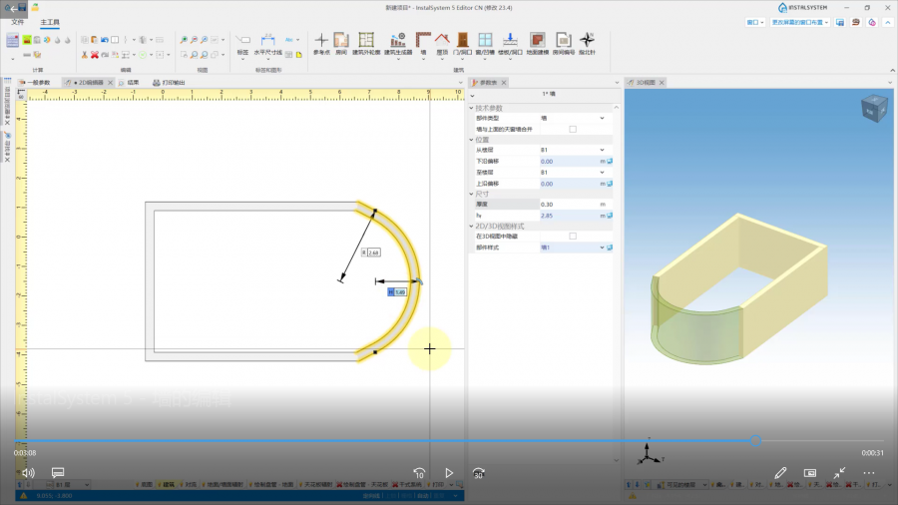Open the 部件类型 dropdown
The width and height of the screenshot is (898, 505).
[x=602, y=118]
